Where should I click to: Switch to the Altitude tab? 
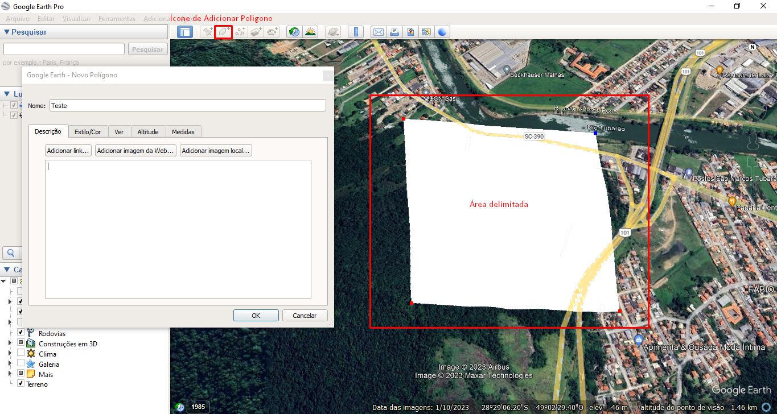pyautogui.click(x=148, y=131)
